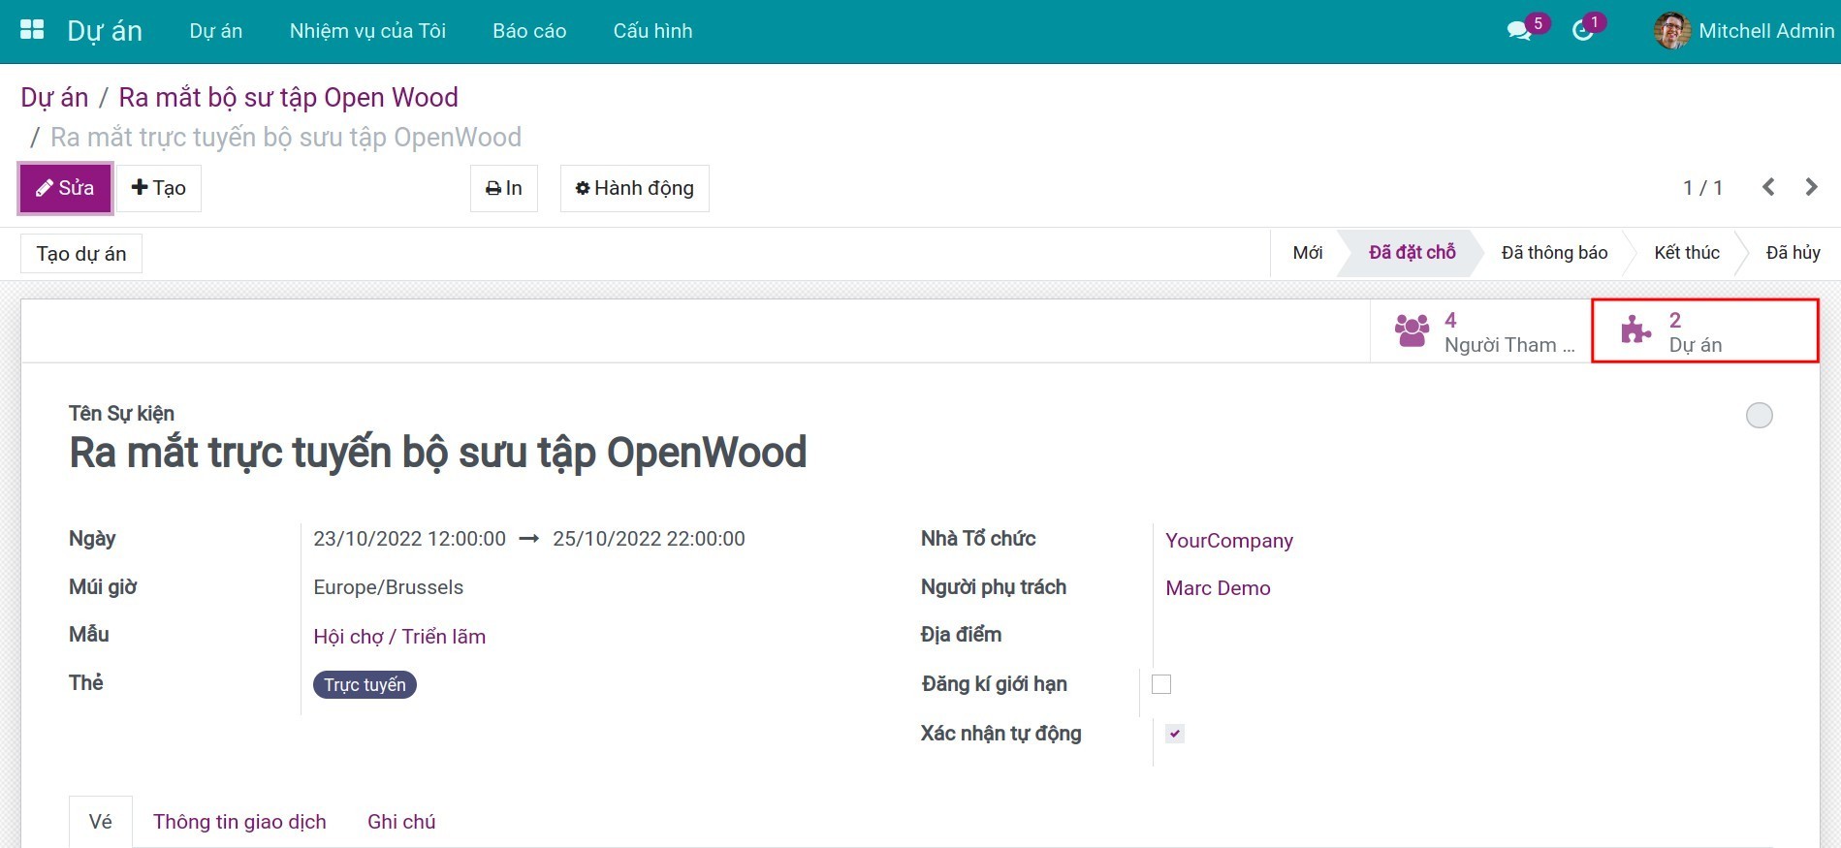The height and width of the screenshot is (848, 1841).
Task: Open the chat messages icon
Action: 1518,31
